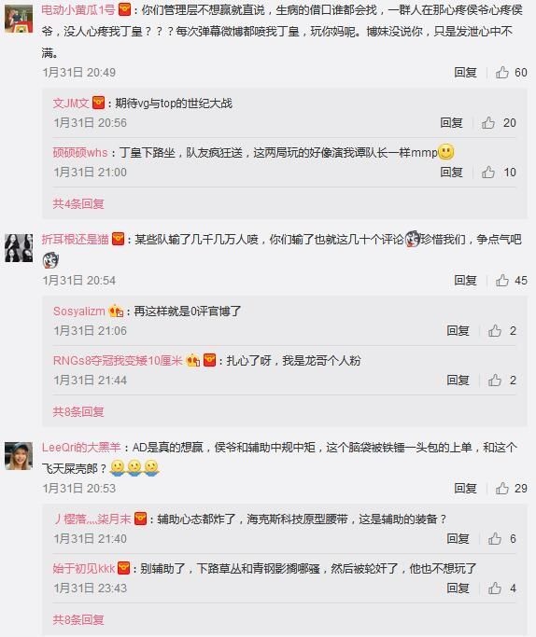536x637 pixels.
Task: Click red envelope badge next to 电动小黄瓜1号
Action: coord(124,9)
